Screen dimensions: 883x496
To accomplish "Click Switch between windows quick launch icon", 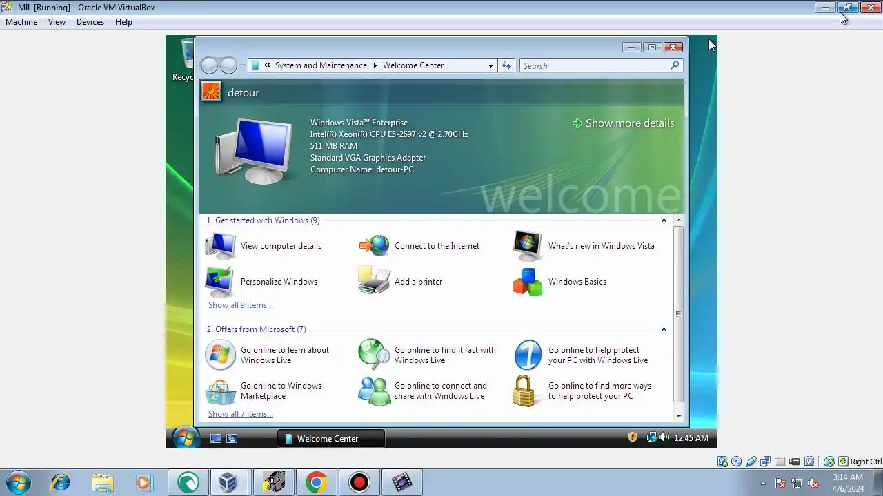I will point(232,438).
